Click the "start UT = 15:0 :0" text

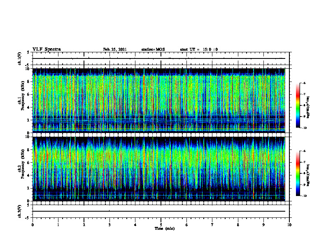point(199,49)
